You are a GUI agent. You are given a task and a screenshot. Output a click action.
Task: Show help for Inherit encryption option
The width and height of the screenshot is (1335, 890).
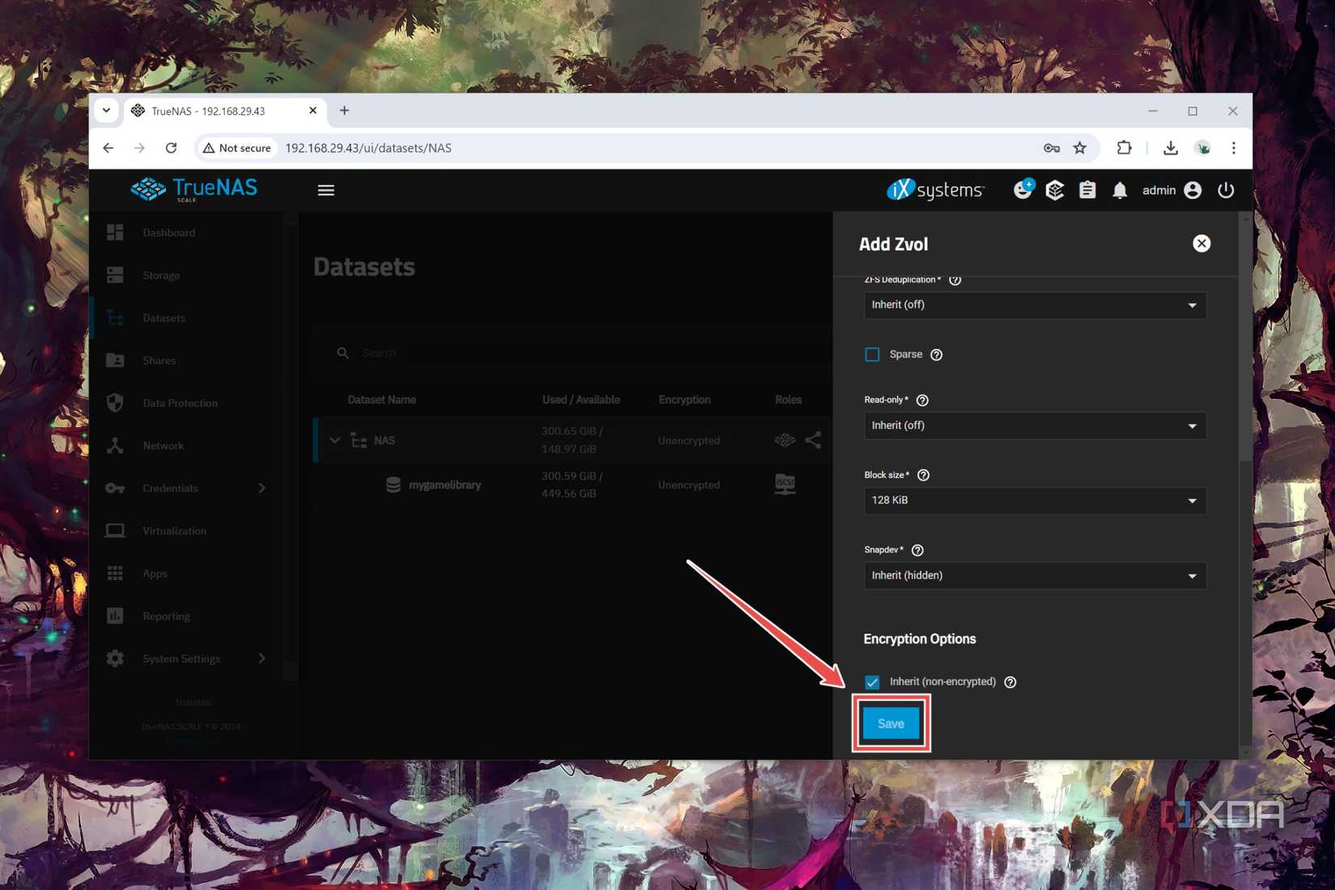[1010, 682]
